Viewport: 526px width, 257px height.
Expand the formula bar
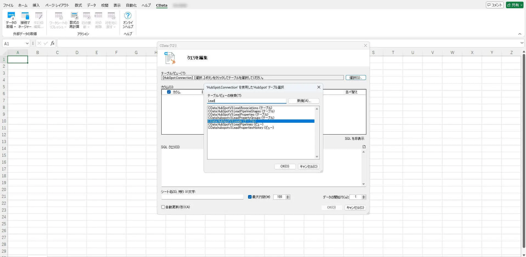pos(522,43)
